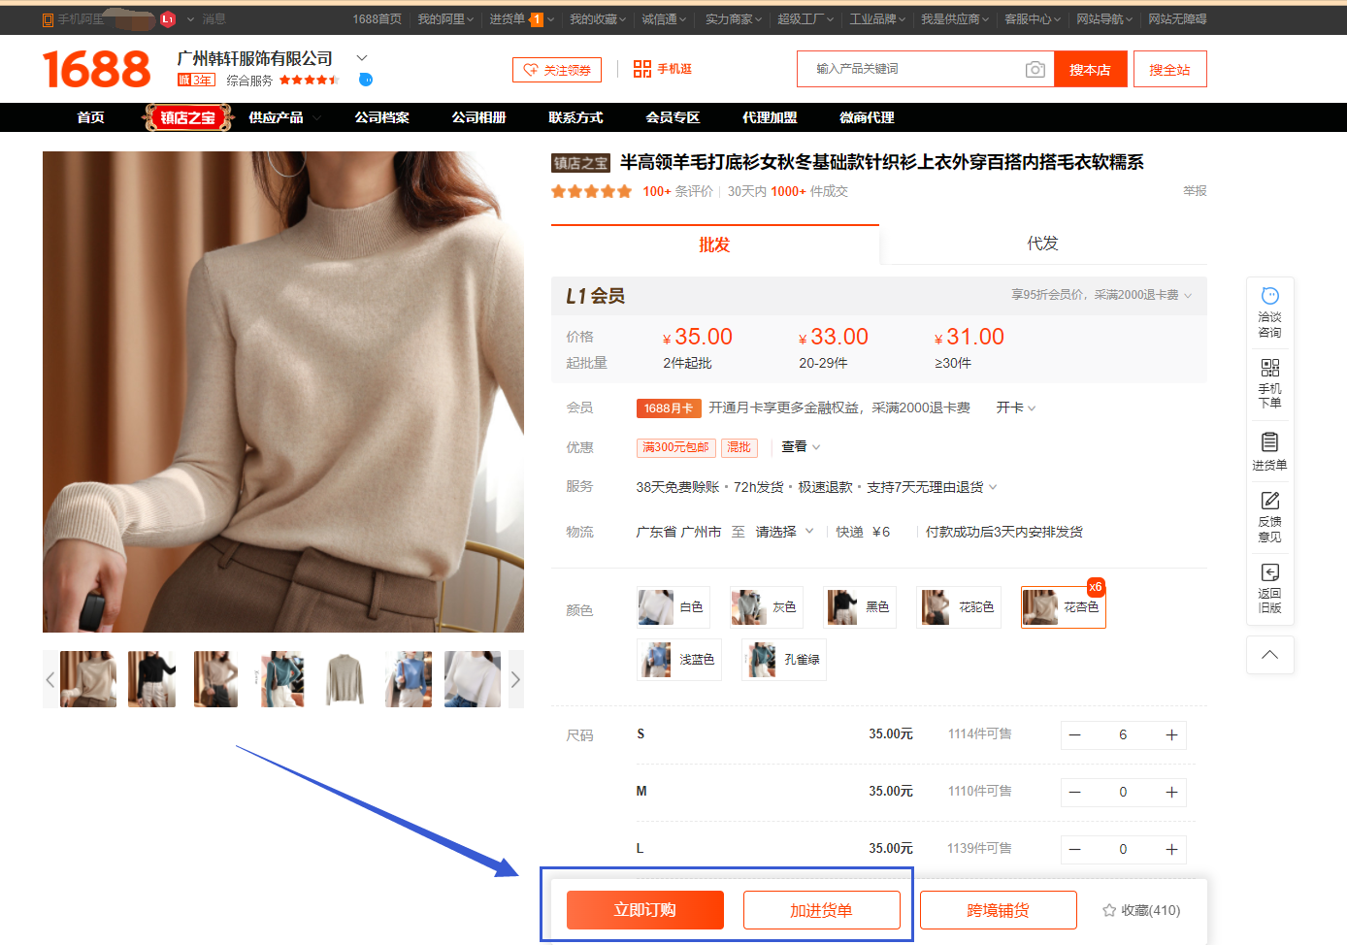This screenshot has height=945, width=1347.
Task: Increase size S quantity with plus stepper
Action: [x=1172, y=734]
